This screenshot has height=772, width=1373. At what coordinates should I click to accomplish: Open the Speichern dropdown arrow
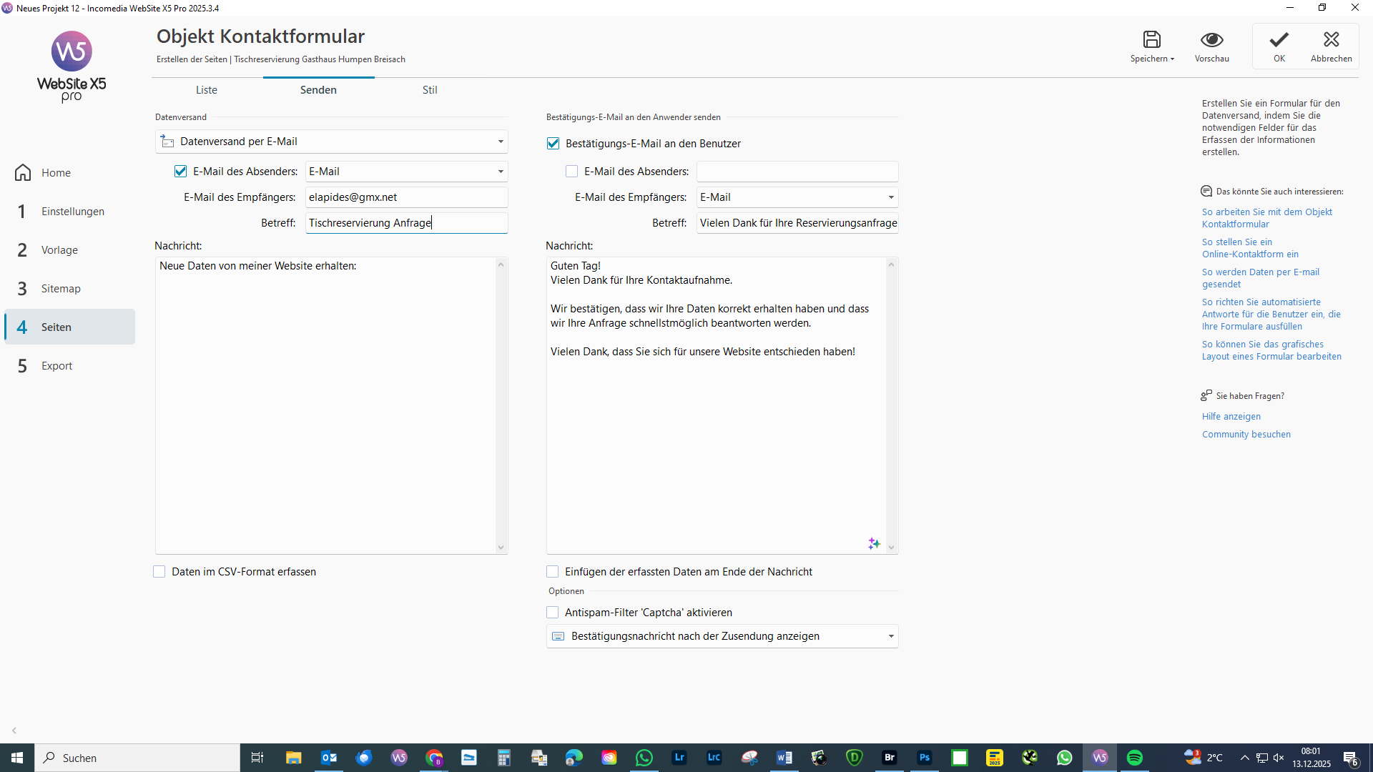(x=1172, y=59)
